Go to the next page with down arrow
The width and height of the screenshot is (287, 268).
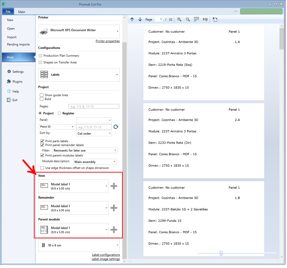click(x=140, y=19)
